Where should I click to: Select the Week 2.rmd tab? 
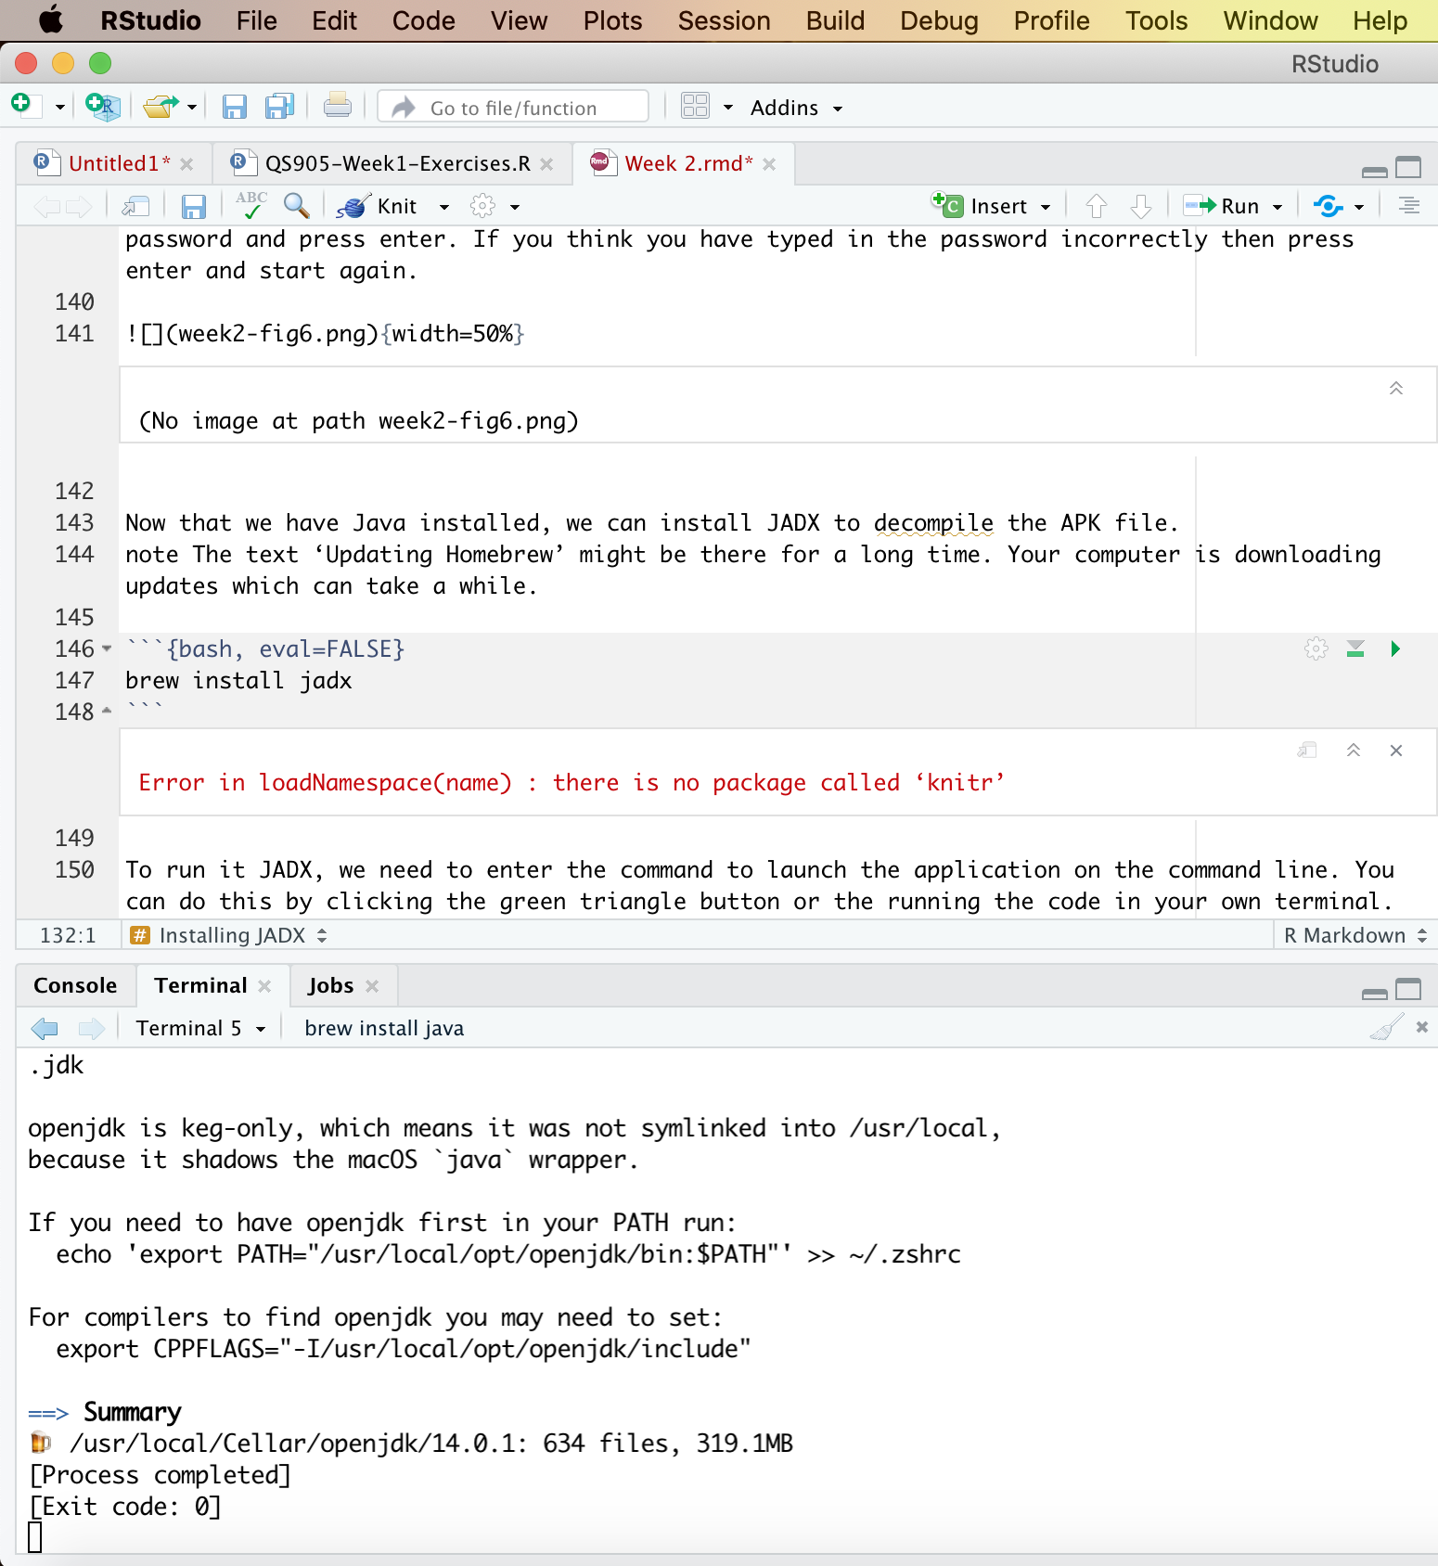coord(688,163)
